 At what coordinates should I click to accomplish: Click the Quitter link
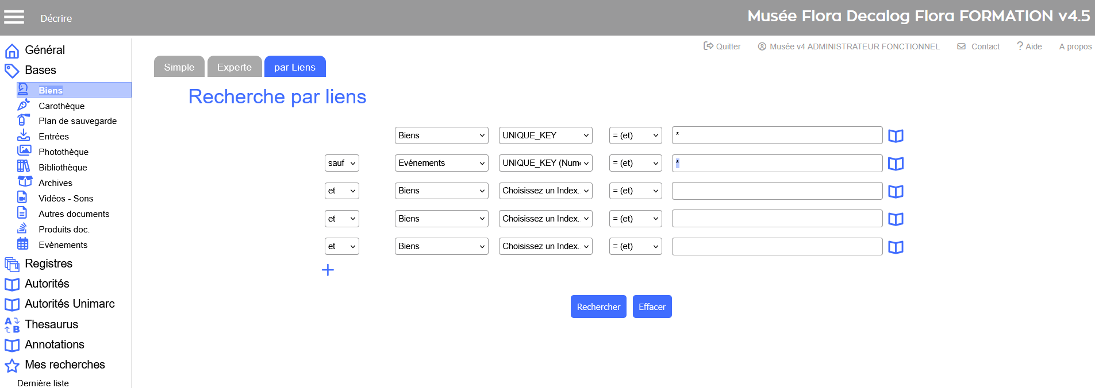(x=722, y=46)
